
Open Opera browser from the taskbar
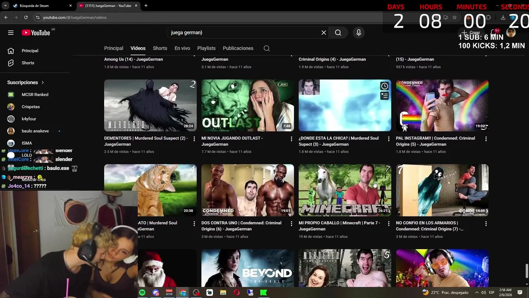click(x=237, y=293)
